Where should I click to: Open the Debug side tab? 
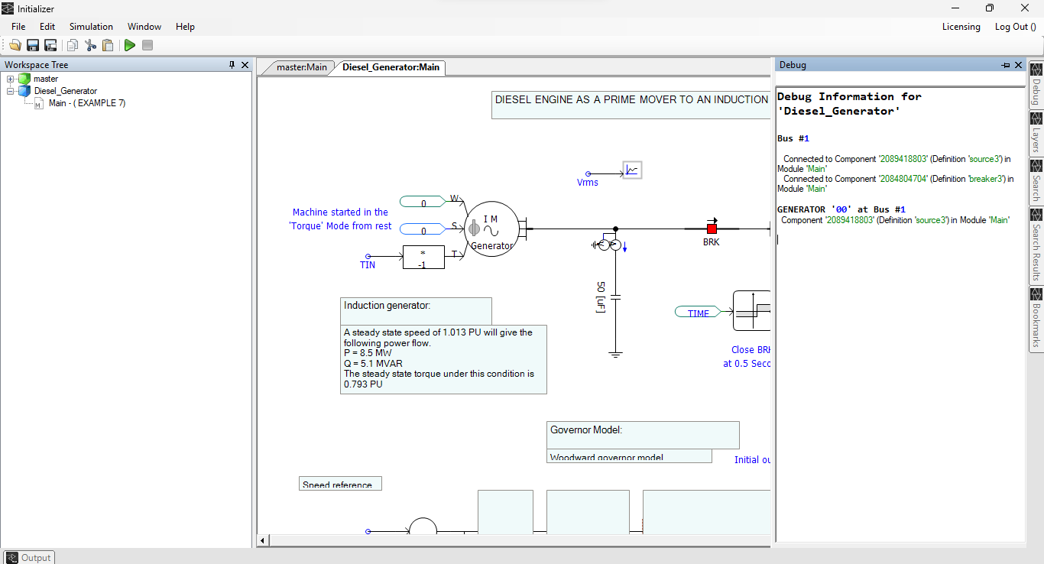(1036, 86)
